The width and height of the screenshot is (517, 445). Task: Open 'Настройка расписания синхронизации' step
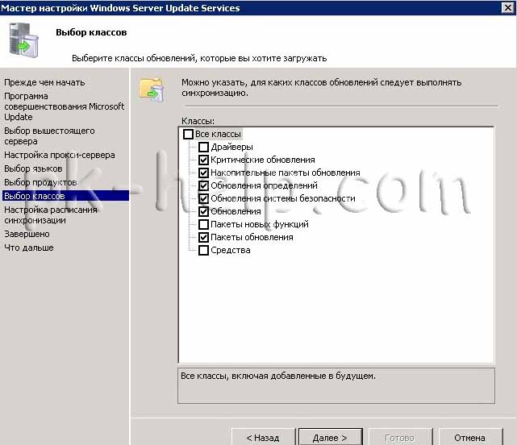coord(51,215)
